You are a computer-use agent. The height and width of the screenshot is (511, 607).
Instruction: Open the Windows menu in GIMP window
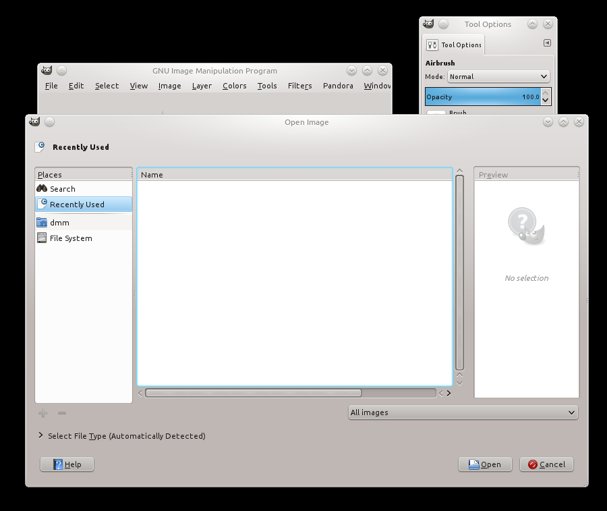[x=377, y=86]
